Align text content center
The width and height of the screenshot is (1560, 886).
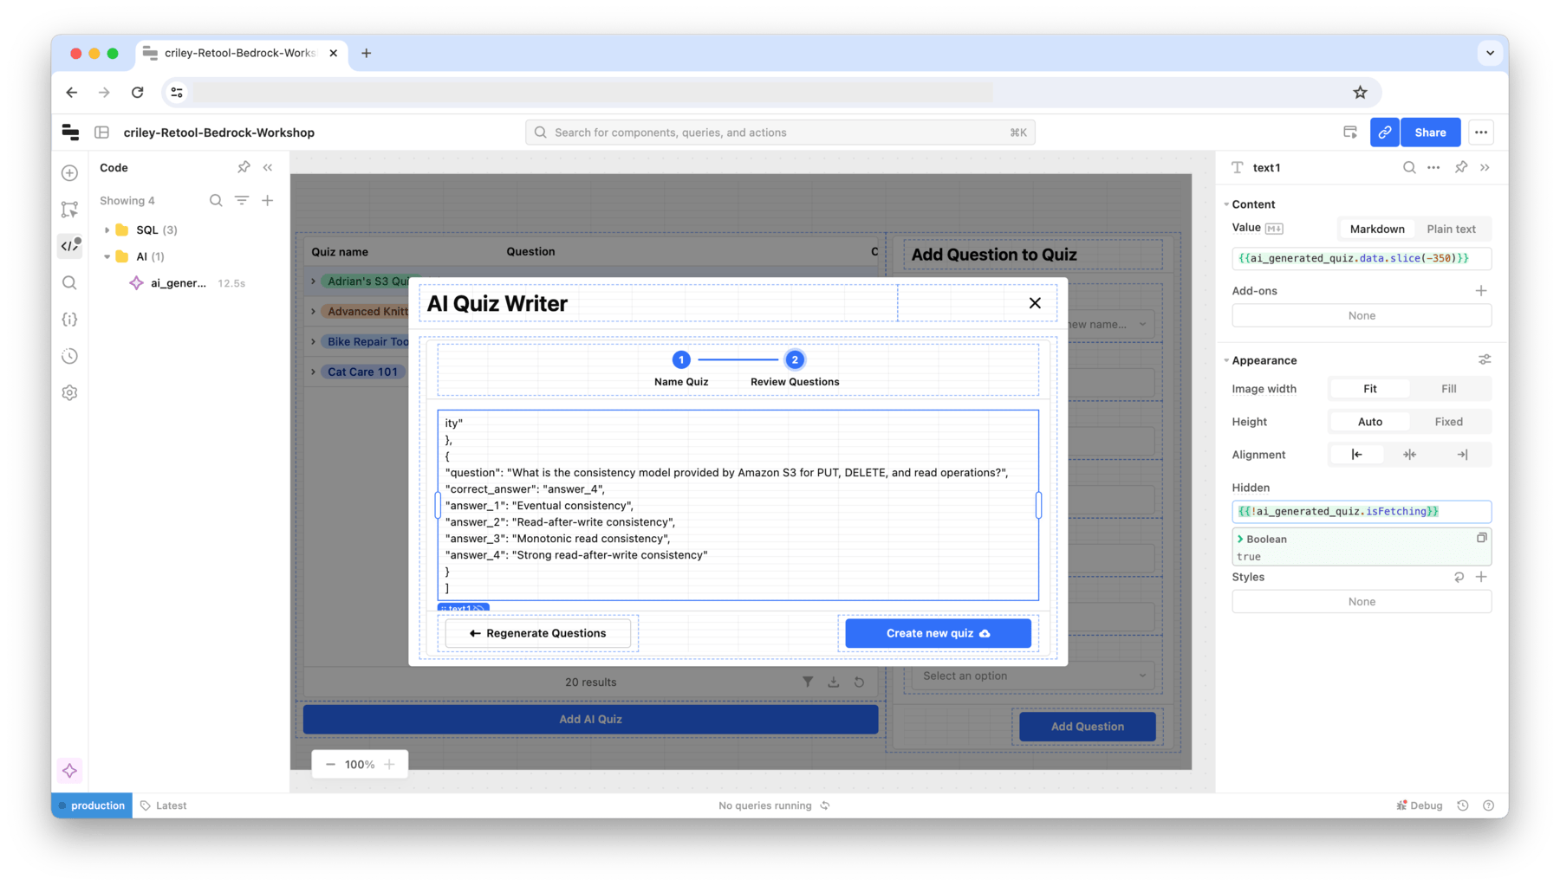pos(1409,455)
